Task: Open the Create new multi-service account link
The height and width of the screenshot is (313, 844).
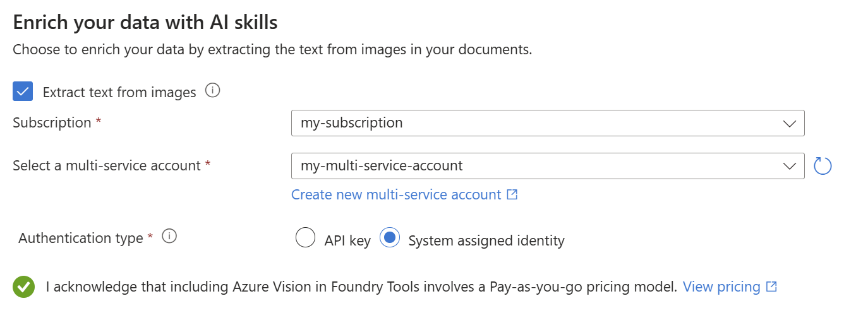Action: coord(396,194)
